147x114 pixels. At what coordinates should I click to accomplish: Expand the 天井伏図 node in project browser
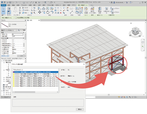[4, 78]
